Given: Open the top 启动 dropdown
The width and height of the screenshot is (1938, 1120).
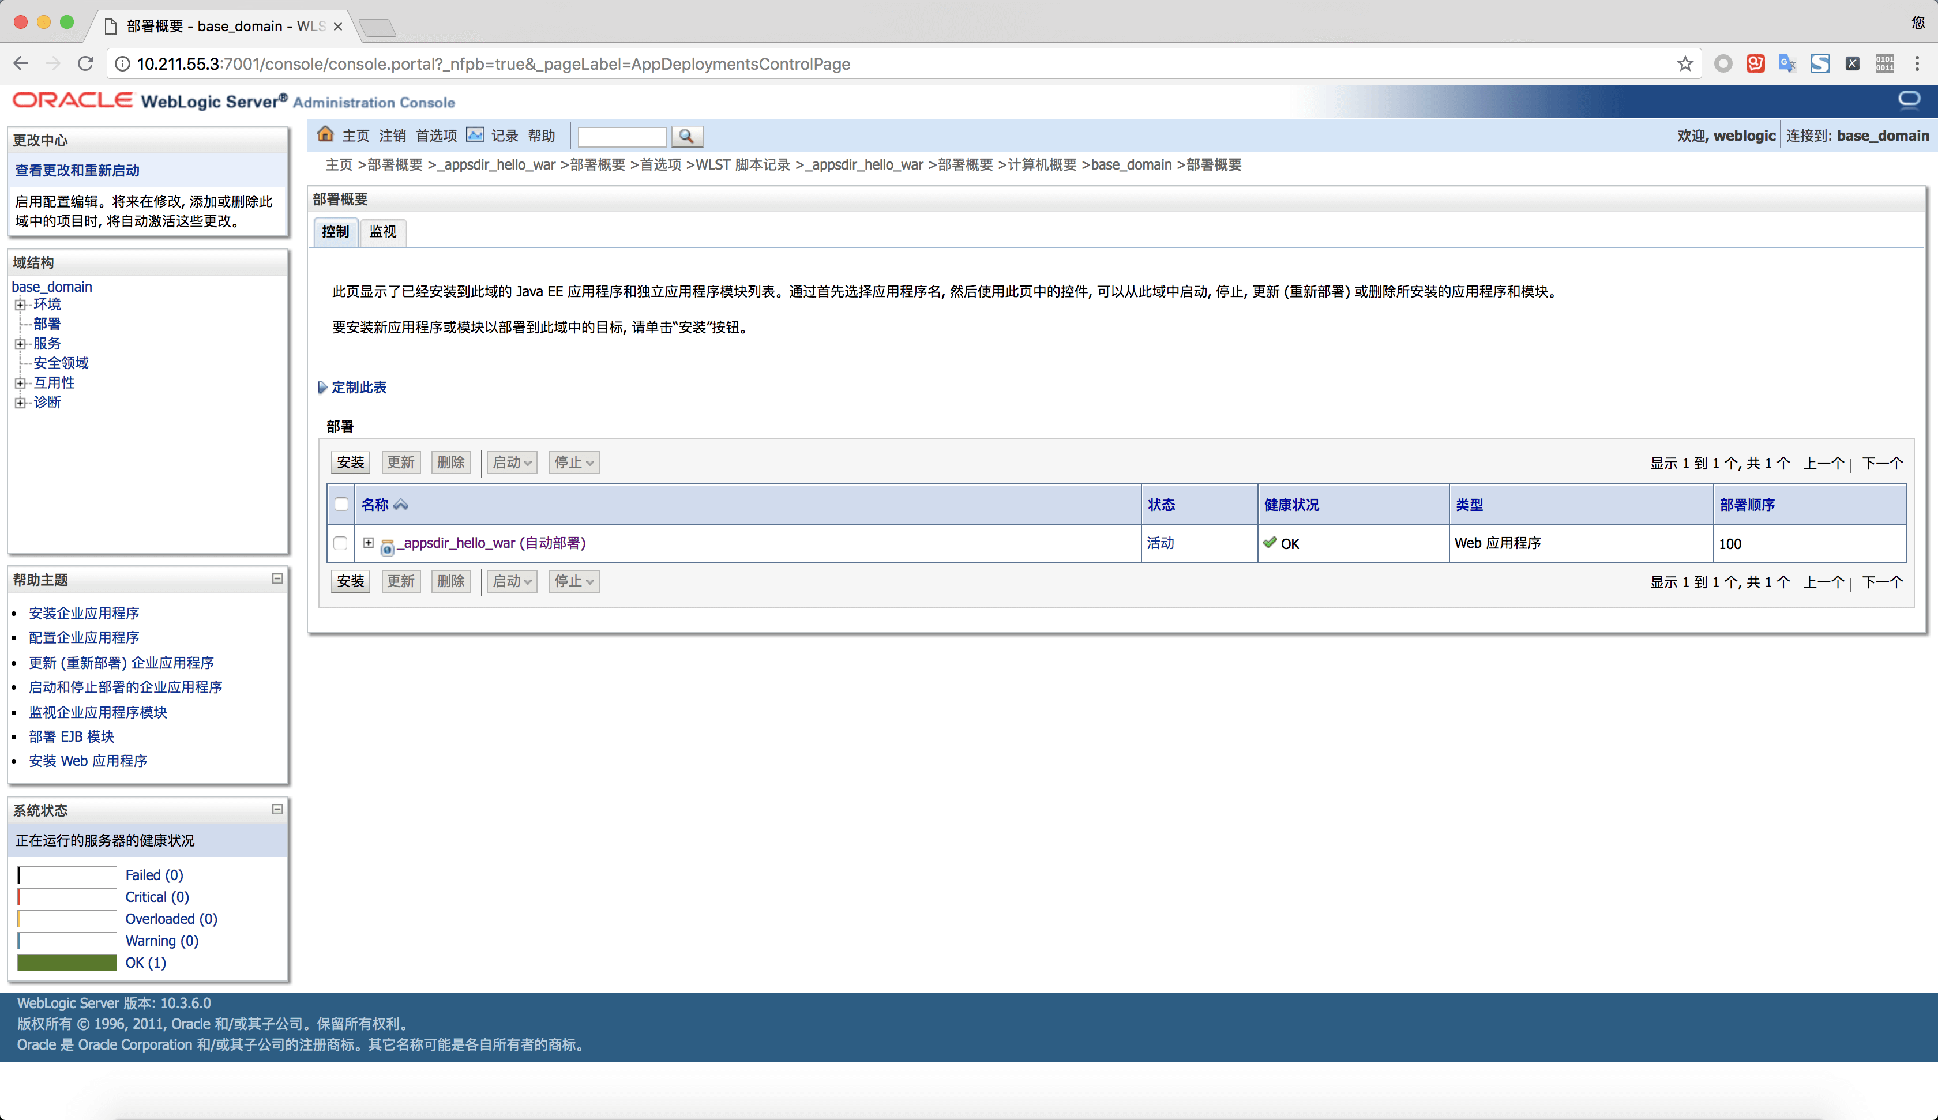Looking at the screenshot, I should point(512,463).
